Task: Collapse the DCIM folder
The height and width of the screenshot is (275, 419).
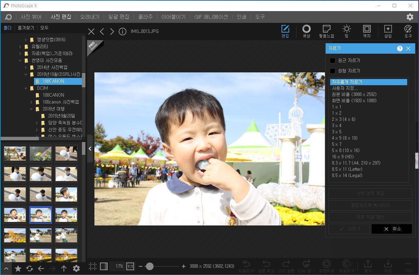Action: click(26, 88)
